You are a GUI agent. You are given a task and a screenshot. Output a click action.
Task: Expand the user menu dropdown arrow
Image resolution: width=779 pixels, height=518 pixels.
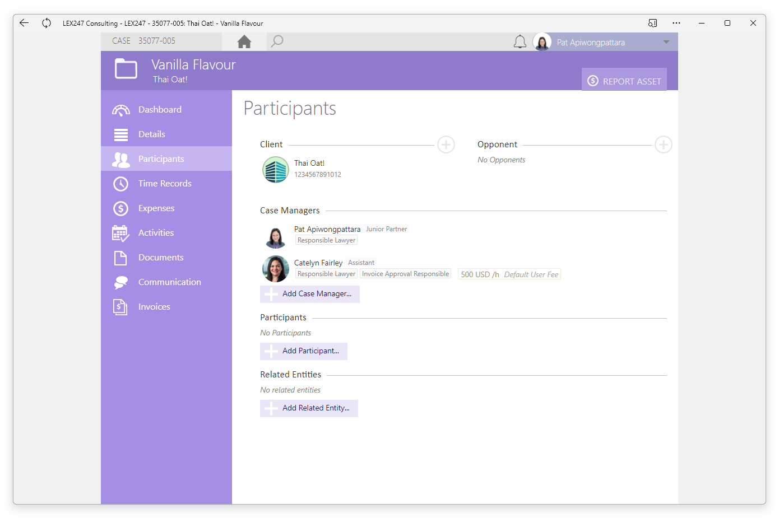click(666, 42)
